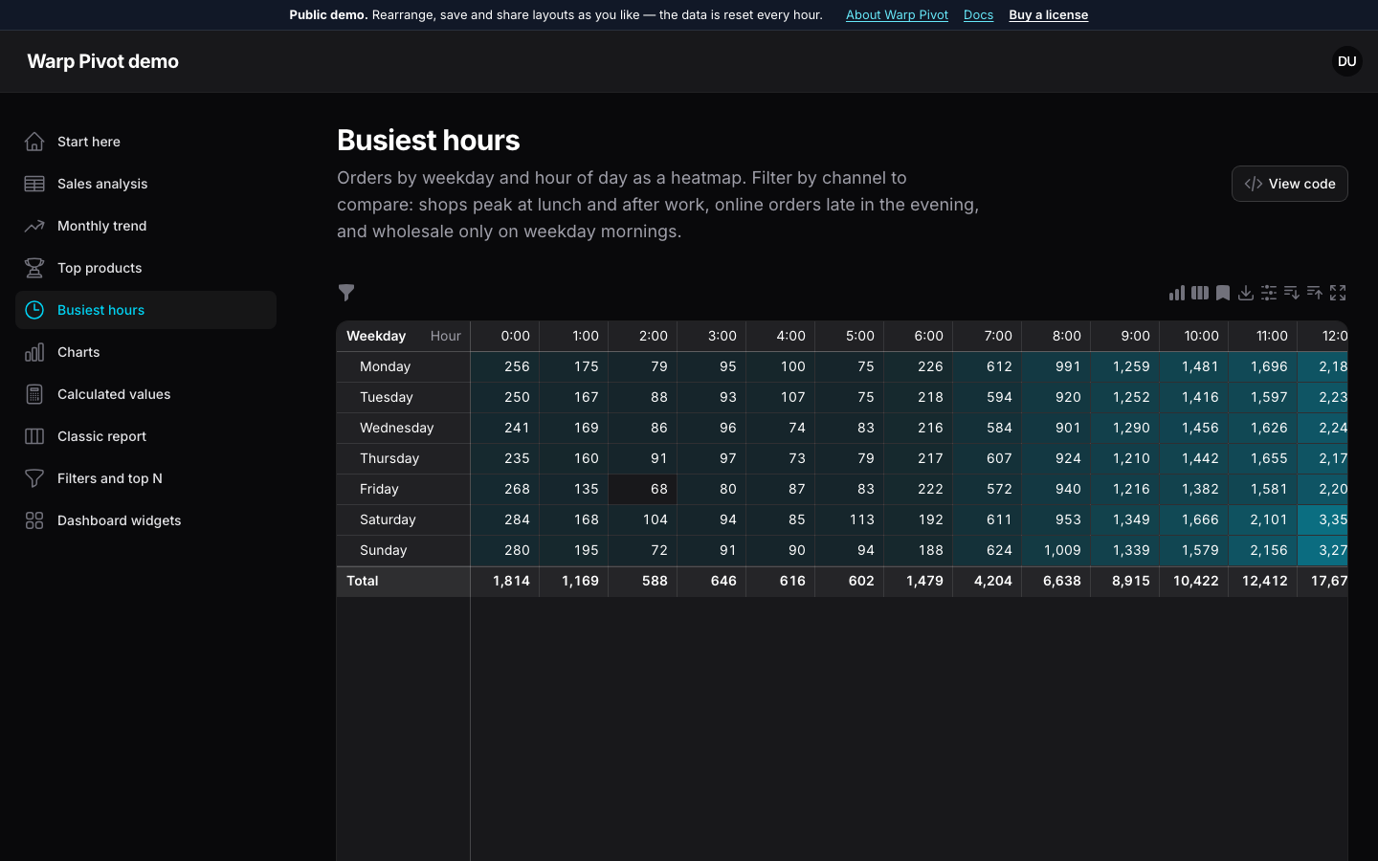The image size is (1378, 861).
Task: Click the Filters and top N funnel icon
Action: click(x=34, y=478)
